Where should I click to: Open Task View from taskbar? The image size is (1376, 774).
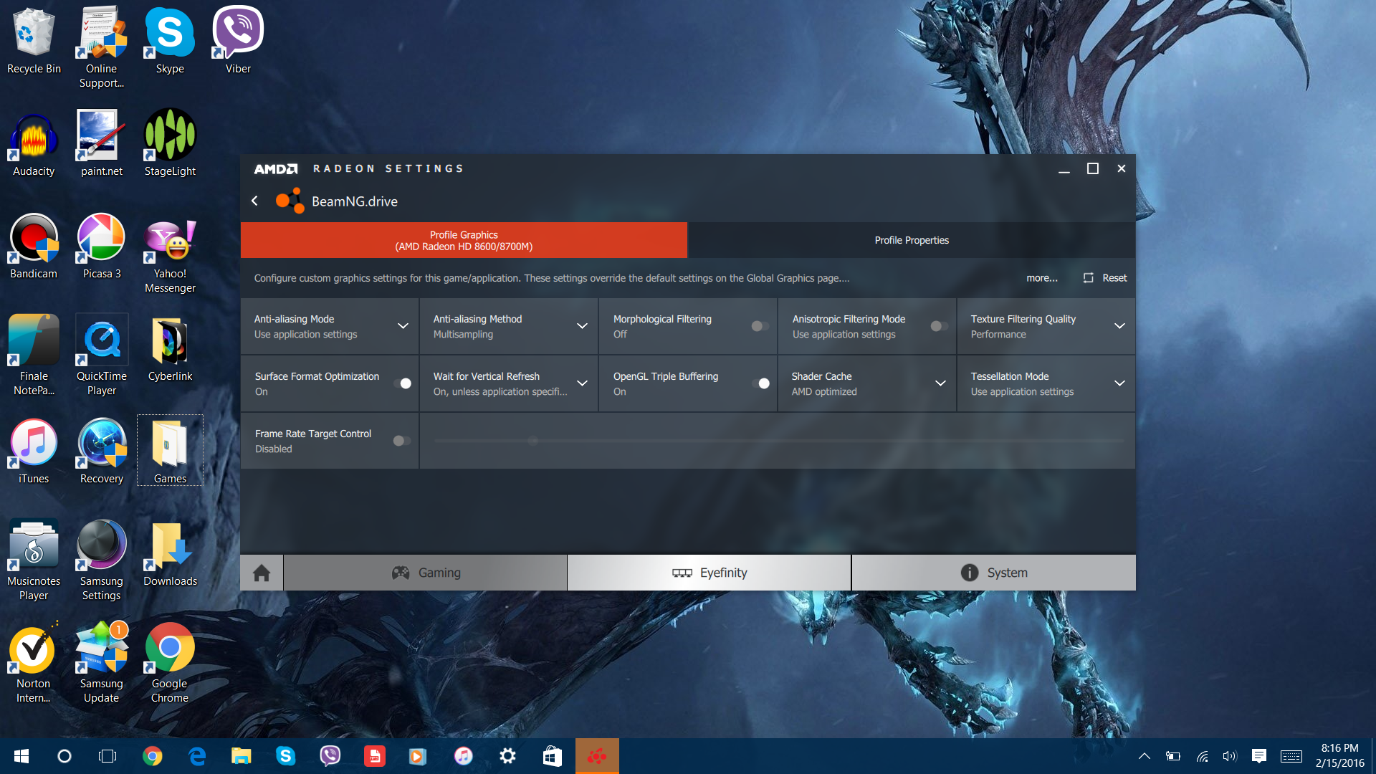coord(107,756)
